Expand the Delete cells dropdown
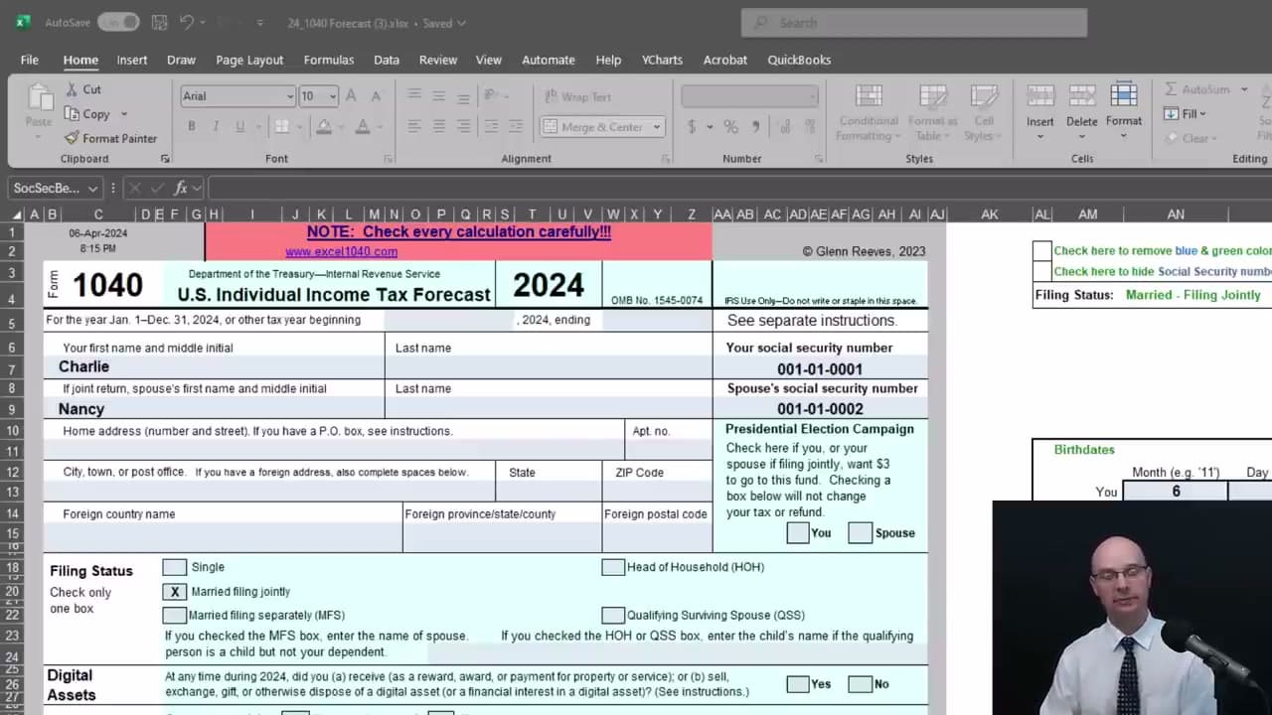The width and height of the screenshot is (1272, 715). coord(1081,136)
